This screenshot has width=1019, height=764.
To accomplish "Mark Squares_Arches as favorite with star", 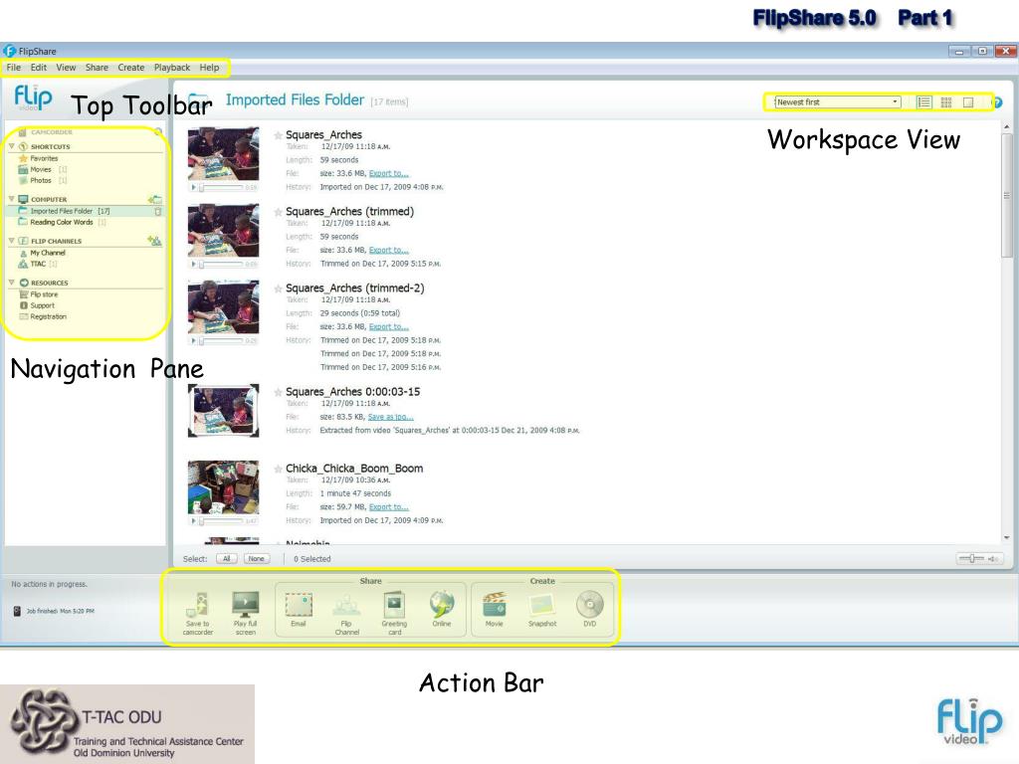I will [279, 135].
